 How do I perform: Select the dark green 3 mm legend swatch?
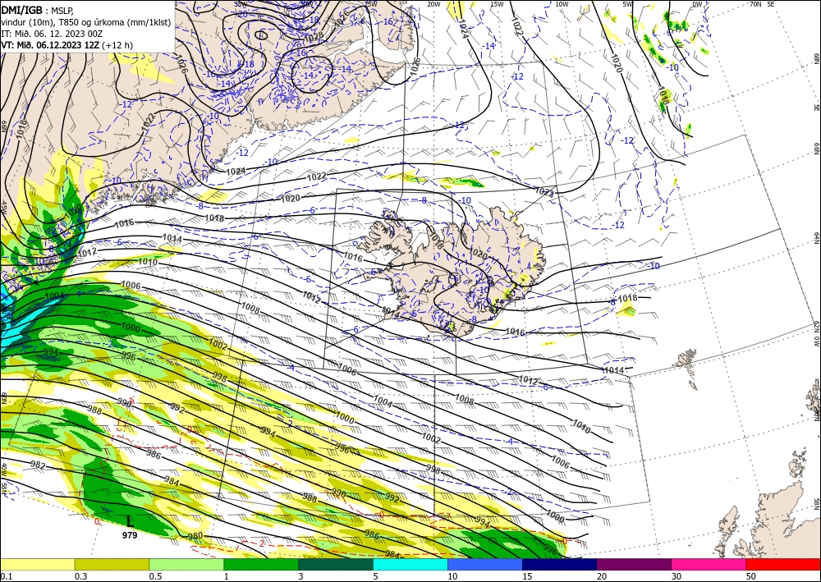(336, 564)
